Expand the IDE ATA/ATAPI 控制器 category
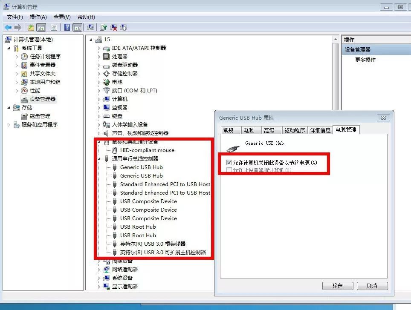Screen dimensions: 411x310 tap(99, 48)
